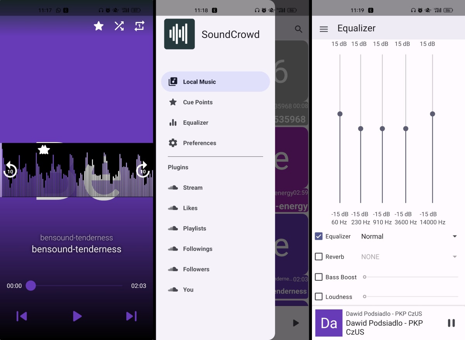Rewind 10 seconds on the waveform

coord(10,170)
